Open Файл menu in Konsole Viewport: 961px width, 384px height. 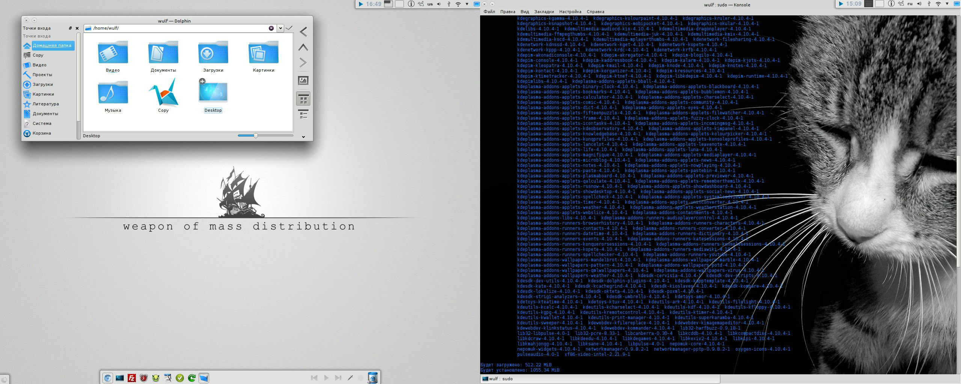pyautogui.click(x=489, y=12)
